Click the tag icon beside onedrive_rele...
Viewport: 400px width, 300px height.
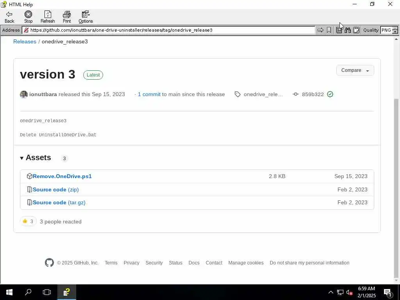coord(237,95)
